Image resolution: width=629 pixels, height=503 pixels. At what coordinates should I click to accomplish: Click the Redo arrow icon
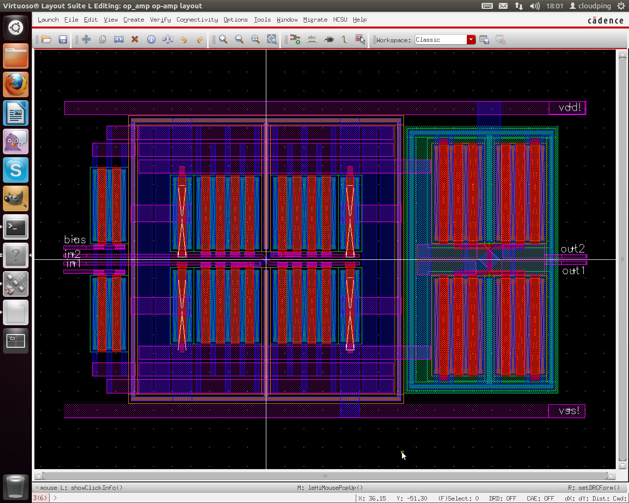[200, 39]
